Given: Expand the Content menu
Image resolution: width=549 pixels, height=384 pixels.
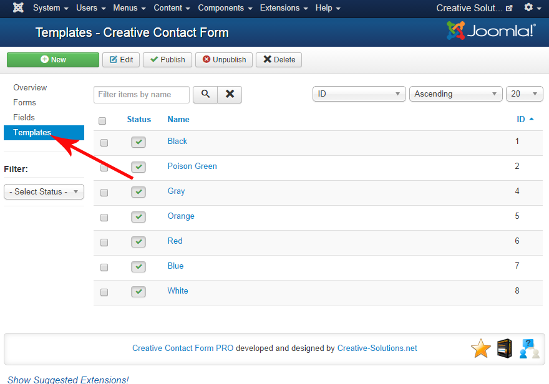Looking at the screenshot, I should pyautogui.click(x=172, y=7).
